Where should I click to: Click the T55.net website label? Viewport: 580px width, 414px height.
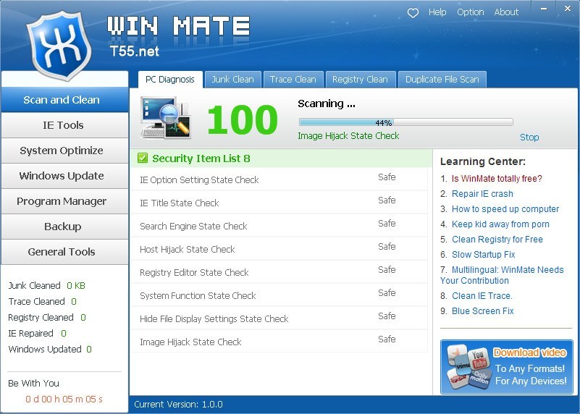click(135, 51)
